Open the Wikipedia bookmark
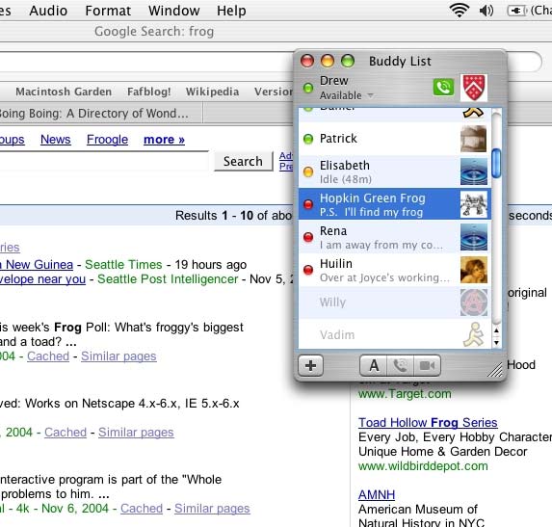The width and height of the screenshot is (552, 527). 212,92
